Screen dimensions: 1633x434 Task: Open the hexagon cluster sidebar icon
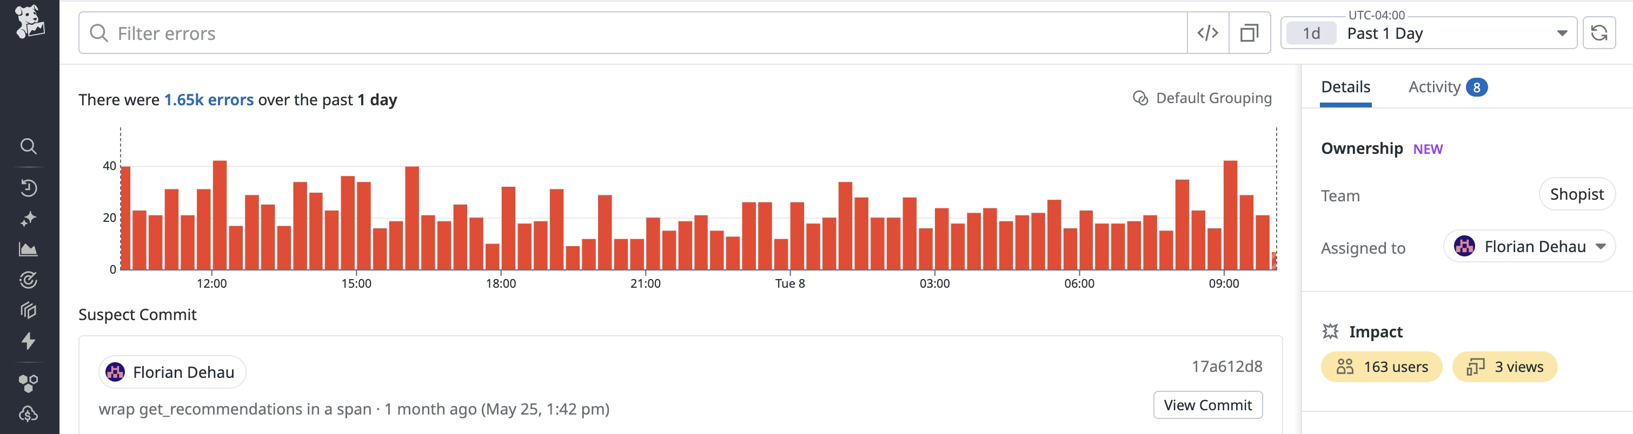[x=29, y=383]
